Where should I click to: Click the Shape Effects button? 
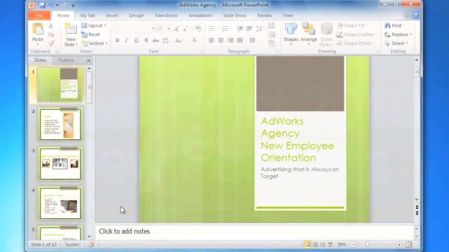coord(356,43)
